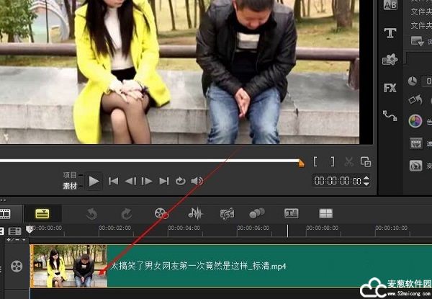Open the Auto Music icon

pos(227,214)
